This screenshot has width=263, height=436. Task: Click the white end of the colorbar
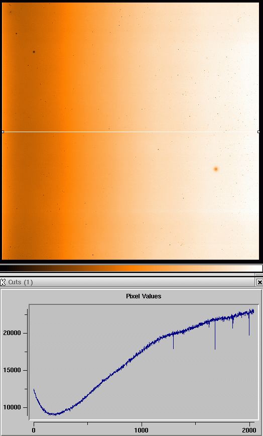[257, 268]
